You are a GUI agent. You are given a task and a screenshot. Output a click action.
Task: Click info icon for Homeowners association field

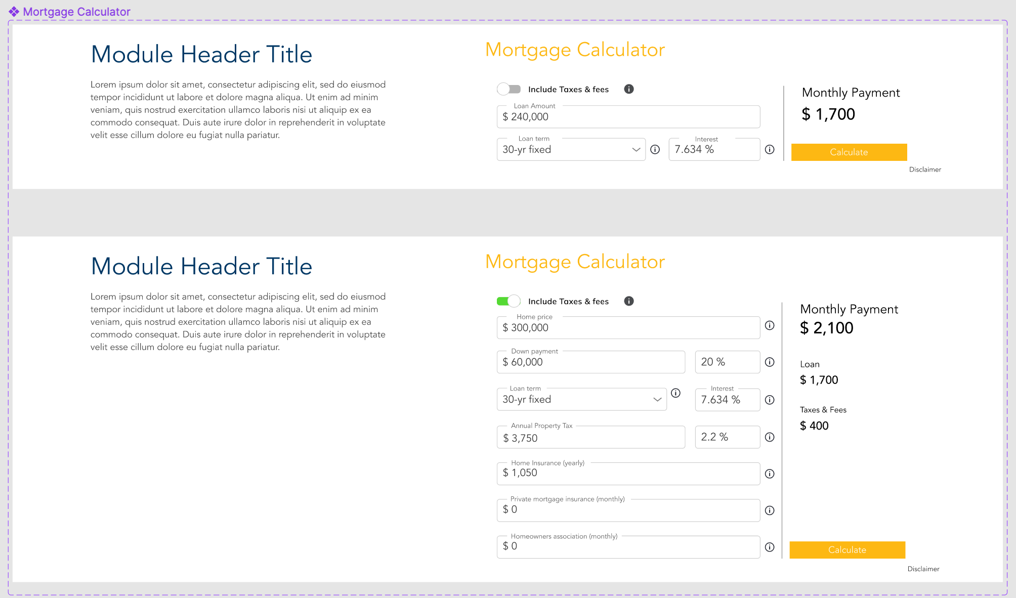[x=770, y=547]
